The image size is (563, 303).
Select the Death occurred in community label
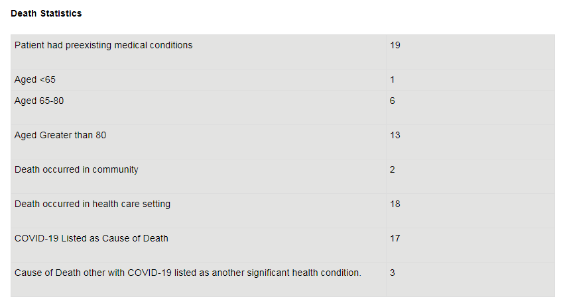tap(76, 170)
